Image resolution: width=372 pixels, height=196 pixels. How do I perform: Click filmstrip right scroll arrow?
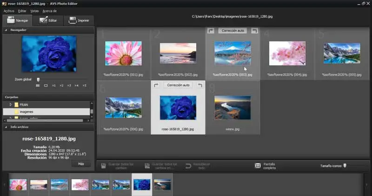367,185
